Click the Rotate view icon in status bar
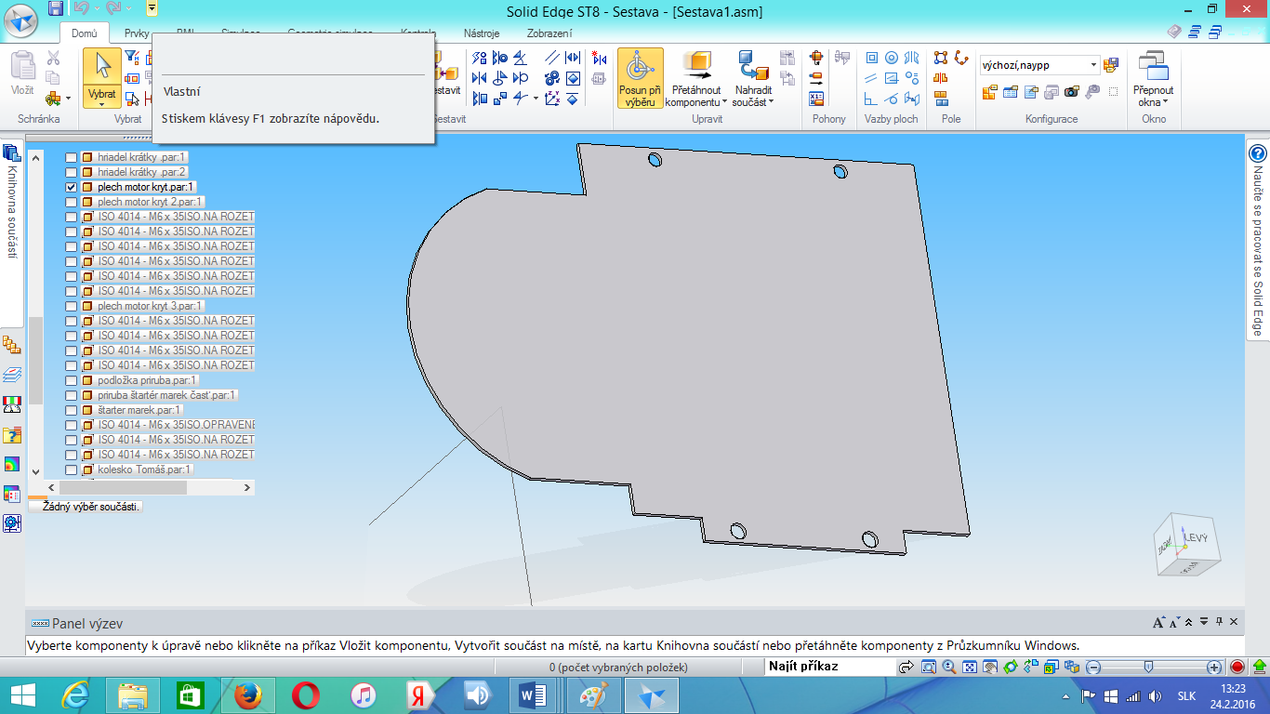 [1011, 667]
